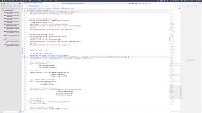The image size is (202, 113).
Task: Click the yellow marker on else-if line
Action: 29,102
